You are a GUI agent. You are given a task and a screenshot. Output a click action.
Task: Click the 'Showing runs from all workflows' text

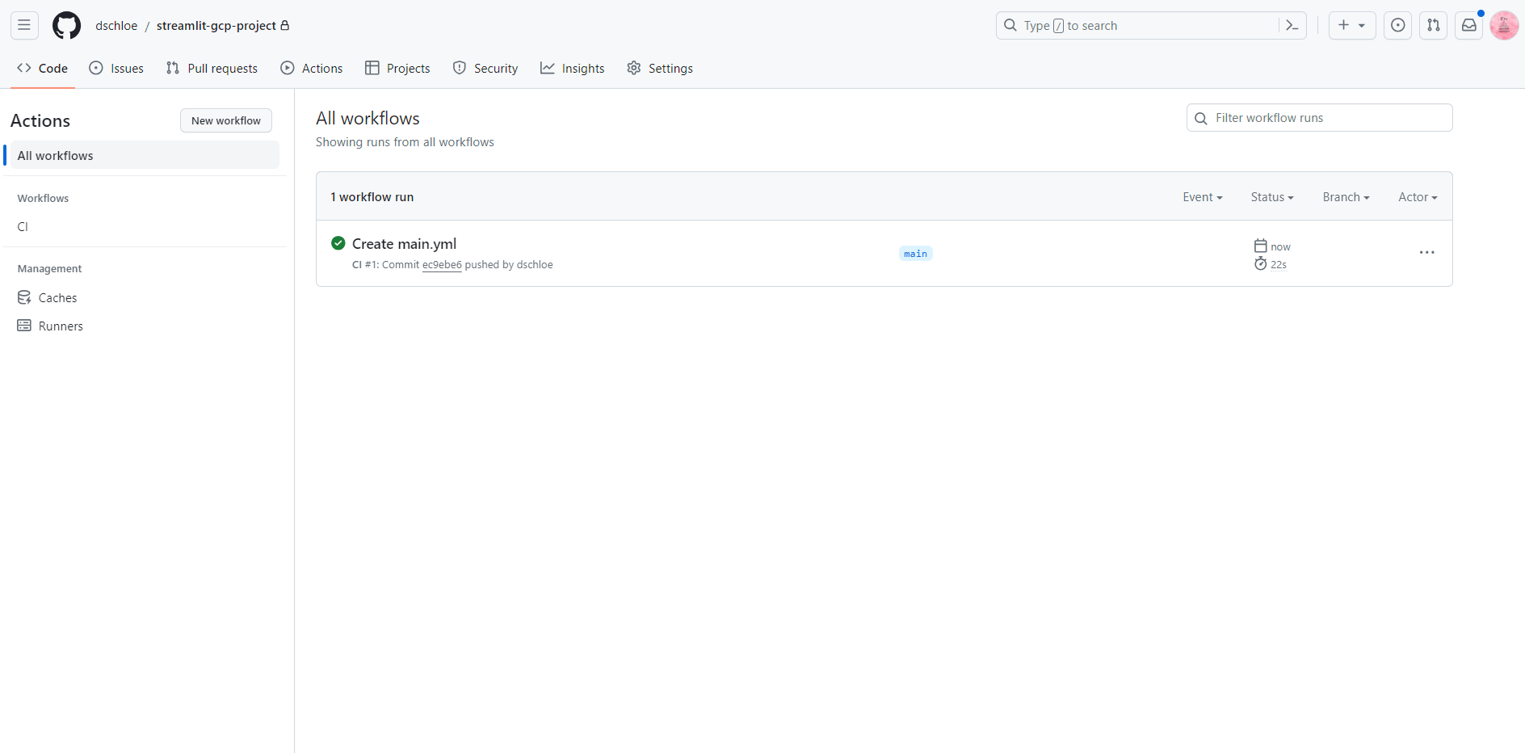(405, 142)
